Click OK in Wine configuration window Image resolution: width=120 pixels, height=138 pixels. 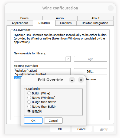(x=60, y=129)
